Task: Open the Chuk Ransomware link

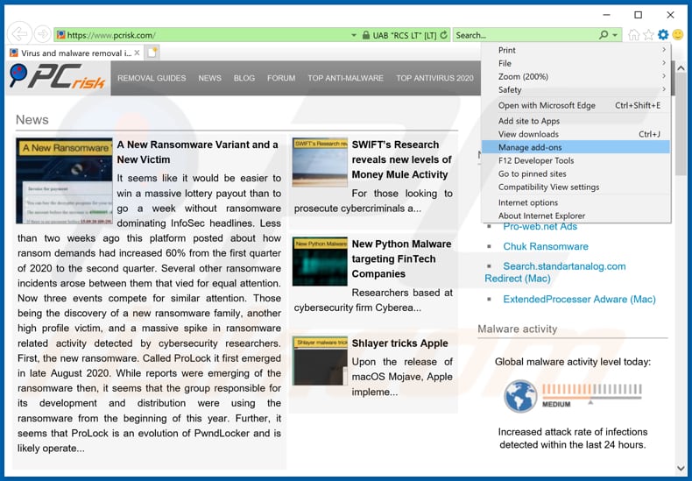Action: pos(545,246)
